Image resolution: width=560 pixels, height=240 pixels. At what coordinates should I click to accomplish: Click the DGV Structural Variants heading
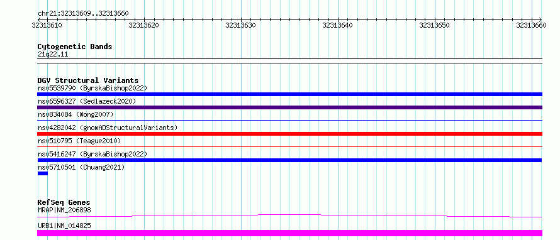[88, 80]
